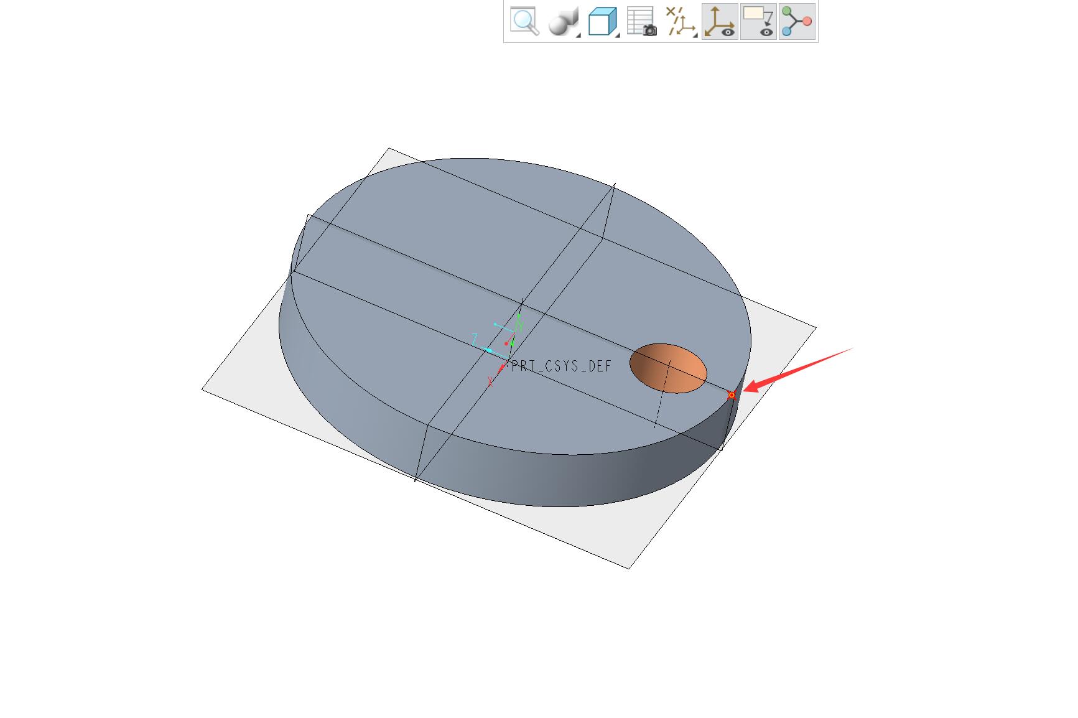Toggle coordinate system axes display

[x=720, y=22]
